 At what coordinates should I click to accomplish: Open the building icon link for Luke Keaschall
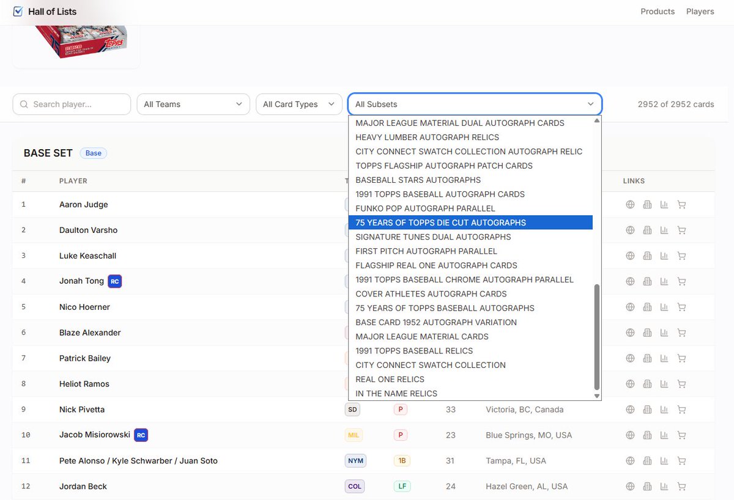(647, 256)
